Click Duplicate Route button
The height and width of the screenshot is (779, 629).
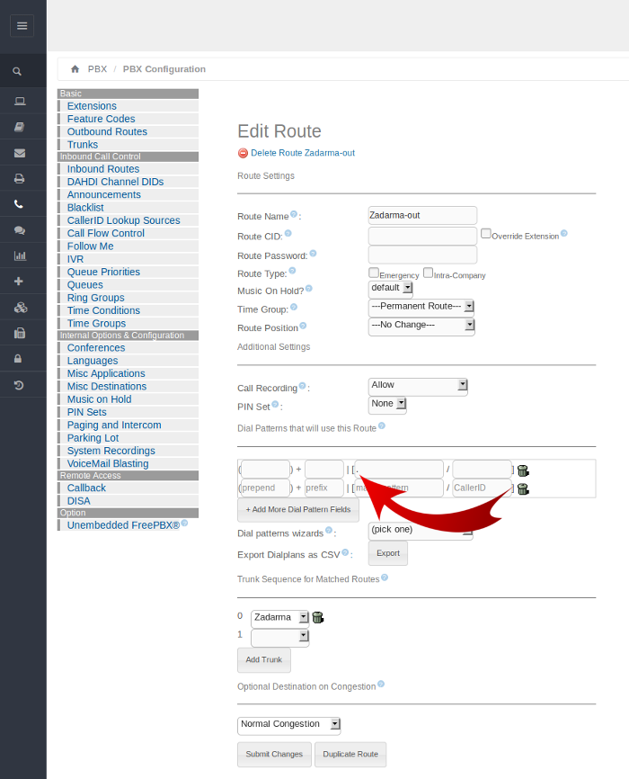click(x=350, y=754)
